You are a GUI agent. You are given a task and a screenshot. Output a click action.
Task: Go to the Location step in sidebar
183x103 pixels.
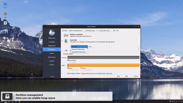coord(52,42)
